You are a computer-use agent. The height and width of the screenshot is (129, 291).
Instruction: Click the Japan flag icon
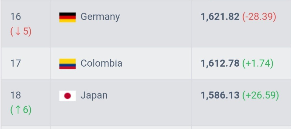coord(67,96)
